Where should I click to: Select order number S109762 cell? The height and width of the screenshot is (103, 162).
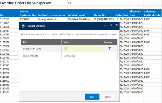9,54
